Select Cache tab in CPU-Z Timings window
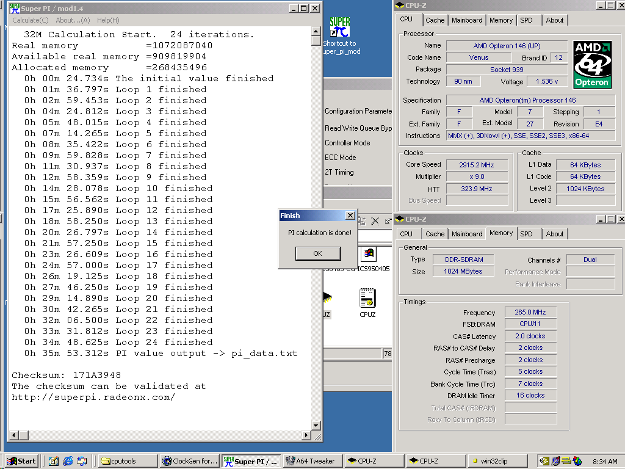The image size is (625, 469). pyautogui.click(x=435, y=234)
